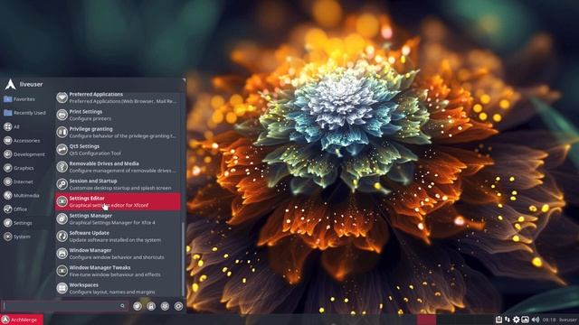
Task: Focus the menu search input field
Action: [64, 306]
